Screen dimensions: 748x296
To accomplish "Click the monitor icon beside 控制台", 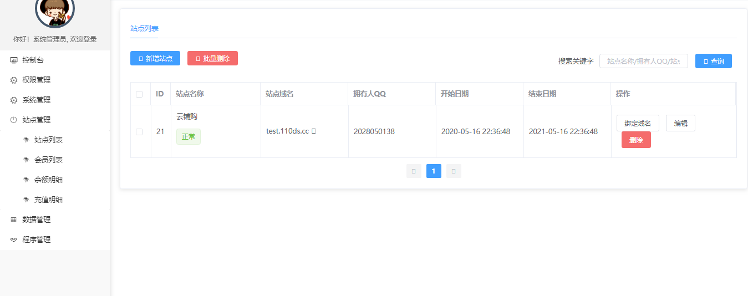I will click(14, 60).
